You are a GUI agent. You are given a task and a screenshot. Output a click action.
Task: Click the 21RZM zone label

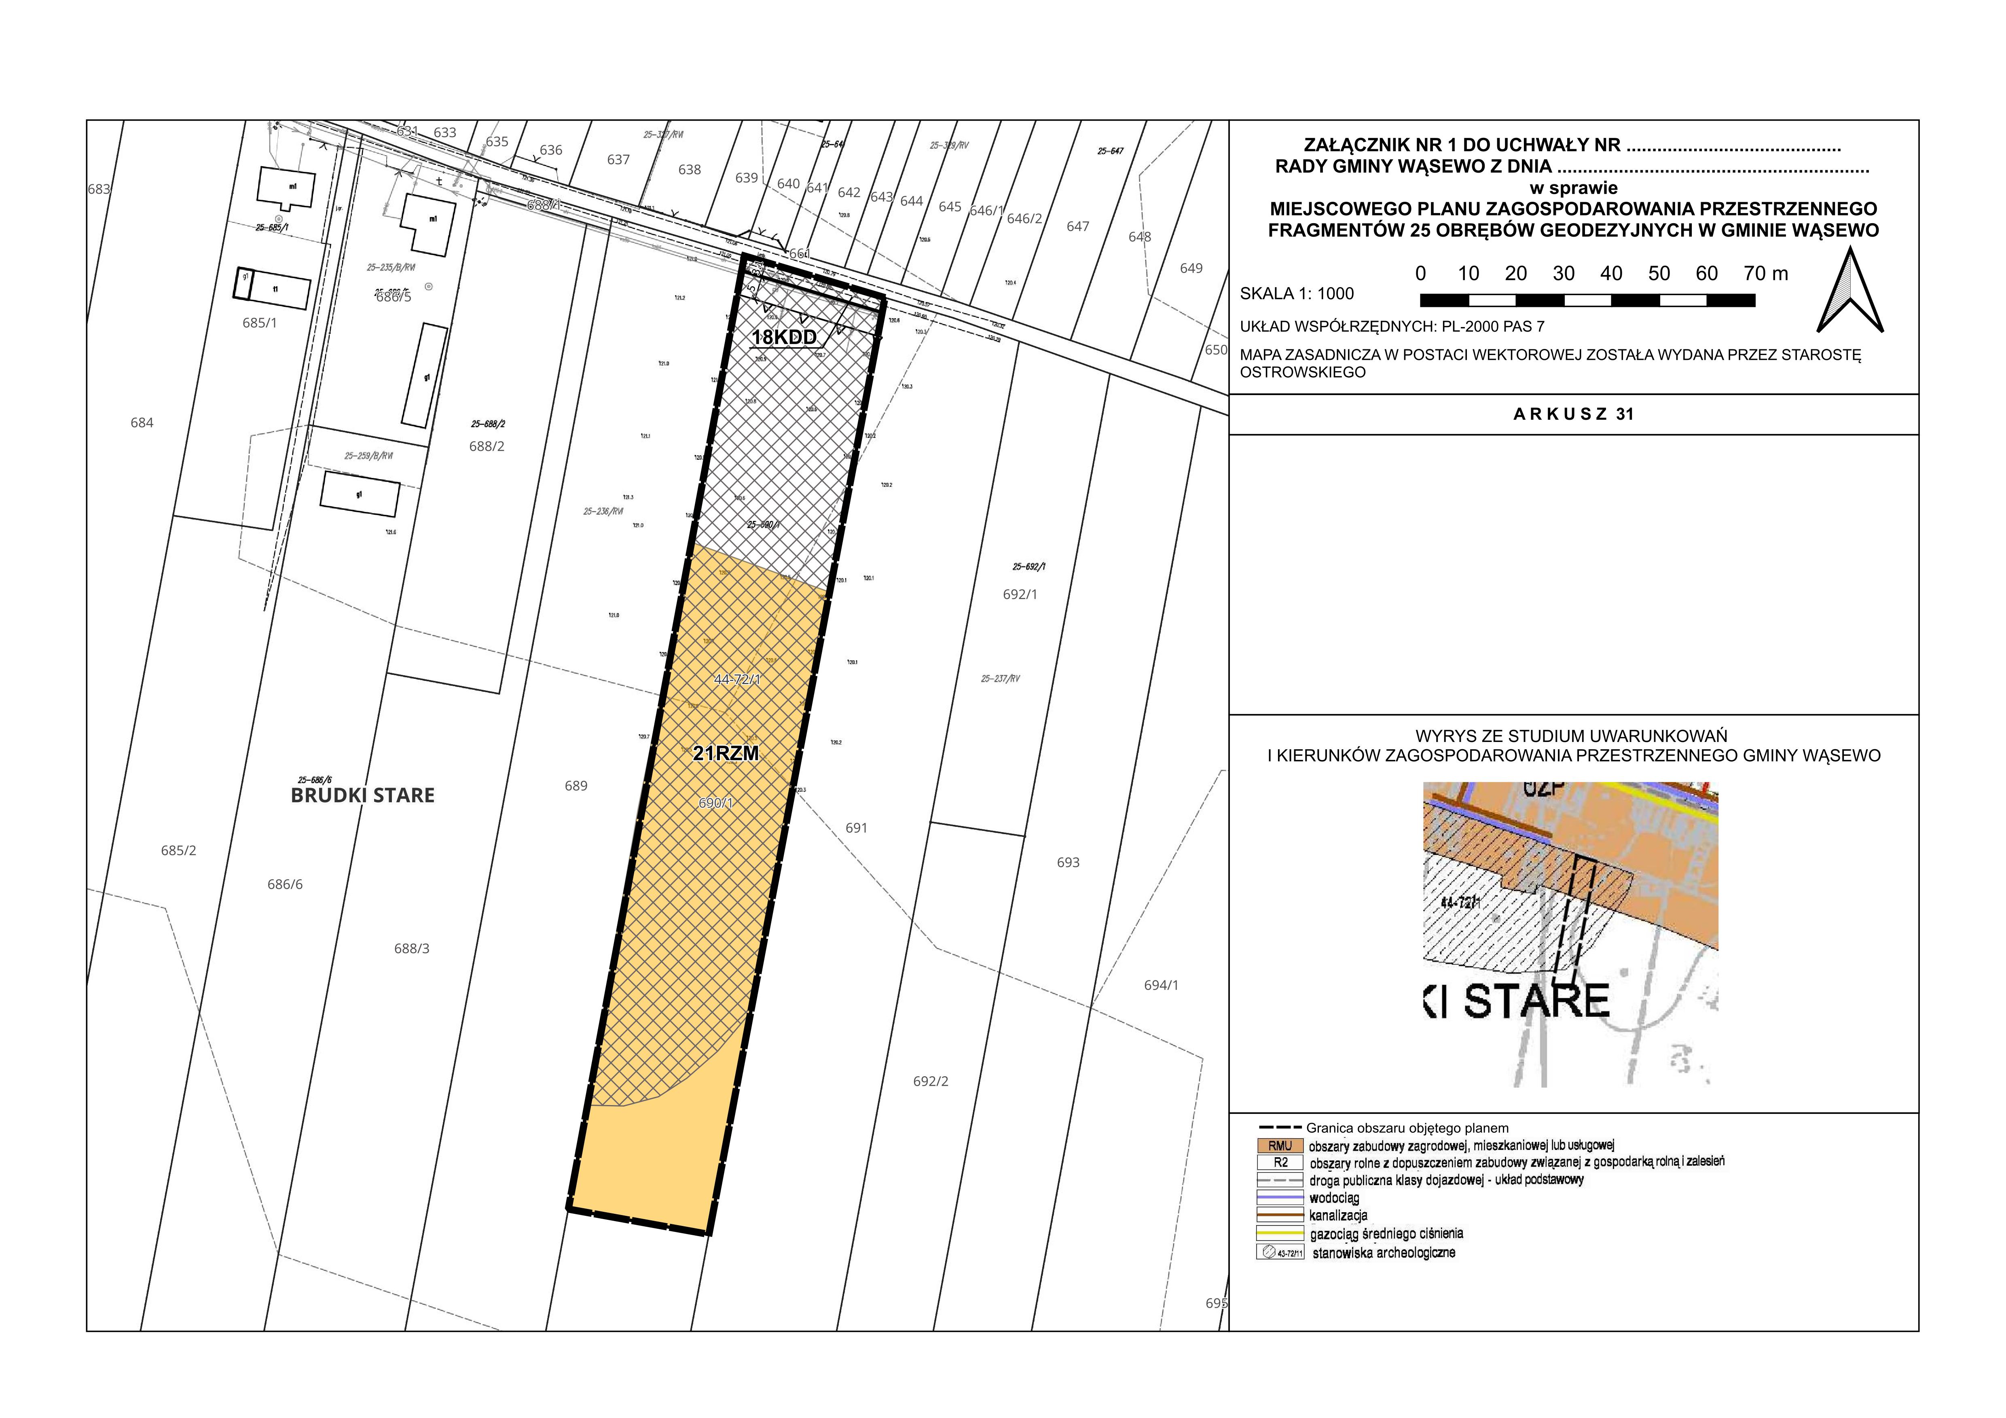725,753
